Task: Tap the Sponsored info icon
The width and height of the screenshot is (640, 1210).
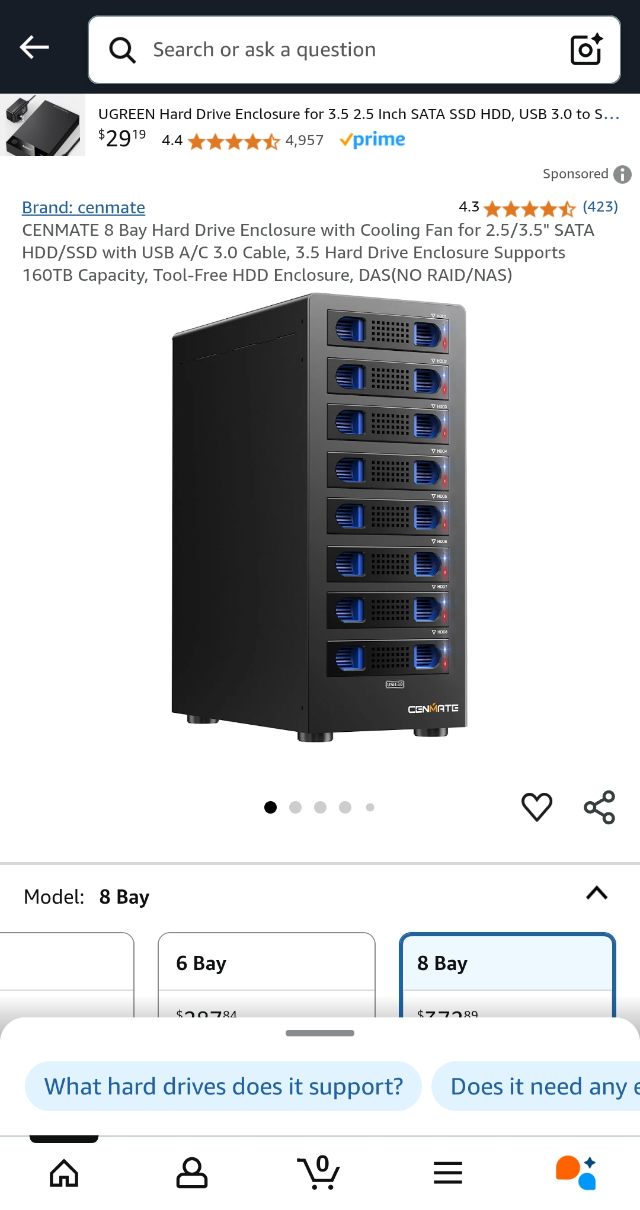Action: coord(622,174)
